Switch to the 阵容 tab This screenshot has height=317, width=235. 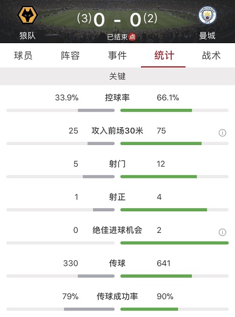point(70,56)
